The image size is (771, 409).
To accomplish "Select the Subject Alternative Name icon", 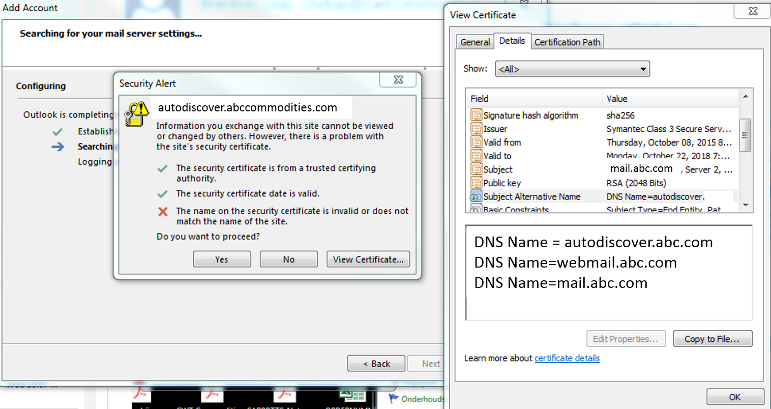I will [476, 196].
